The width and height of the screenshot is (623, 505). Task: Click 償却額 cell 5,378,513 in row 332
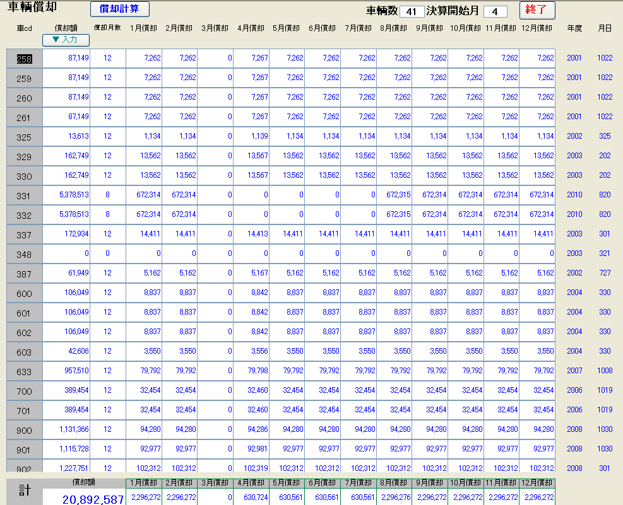[x=66, y=214]
